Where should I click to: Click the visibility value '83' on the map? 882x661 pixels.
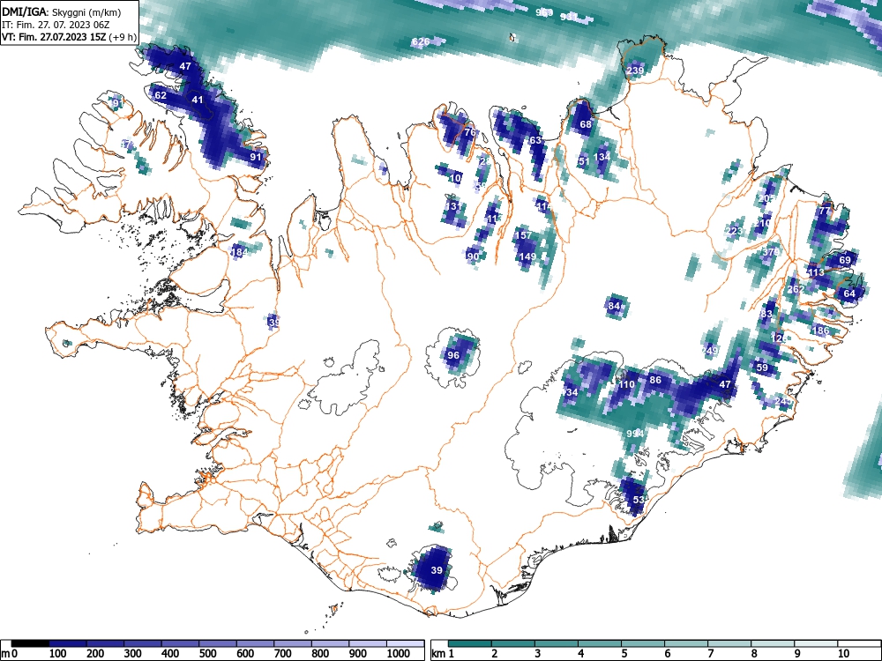[766, 314]
